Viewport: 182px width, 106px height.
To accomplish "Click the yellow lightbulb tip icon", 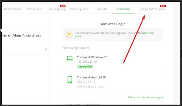I will pyautogui.click(x=69, y=34).
